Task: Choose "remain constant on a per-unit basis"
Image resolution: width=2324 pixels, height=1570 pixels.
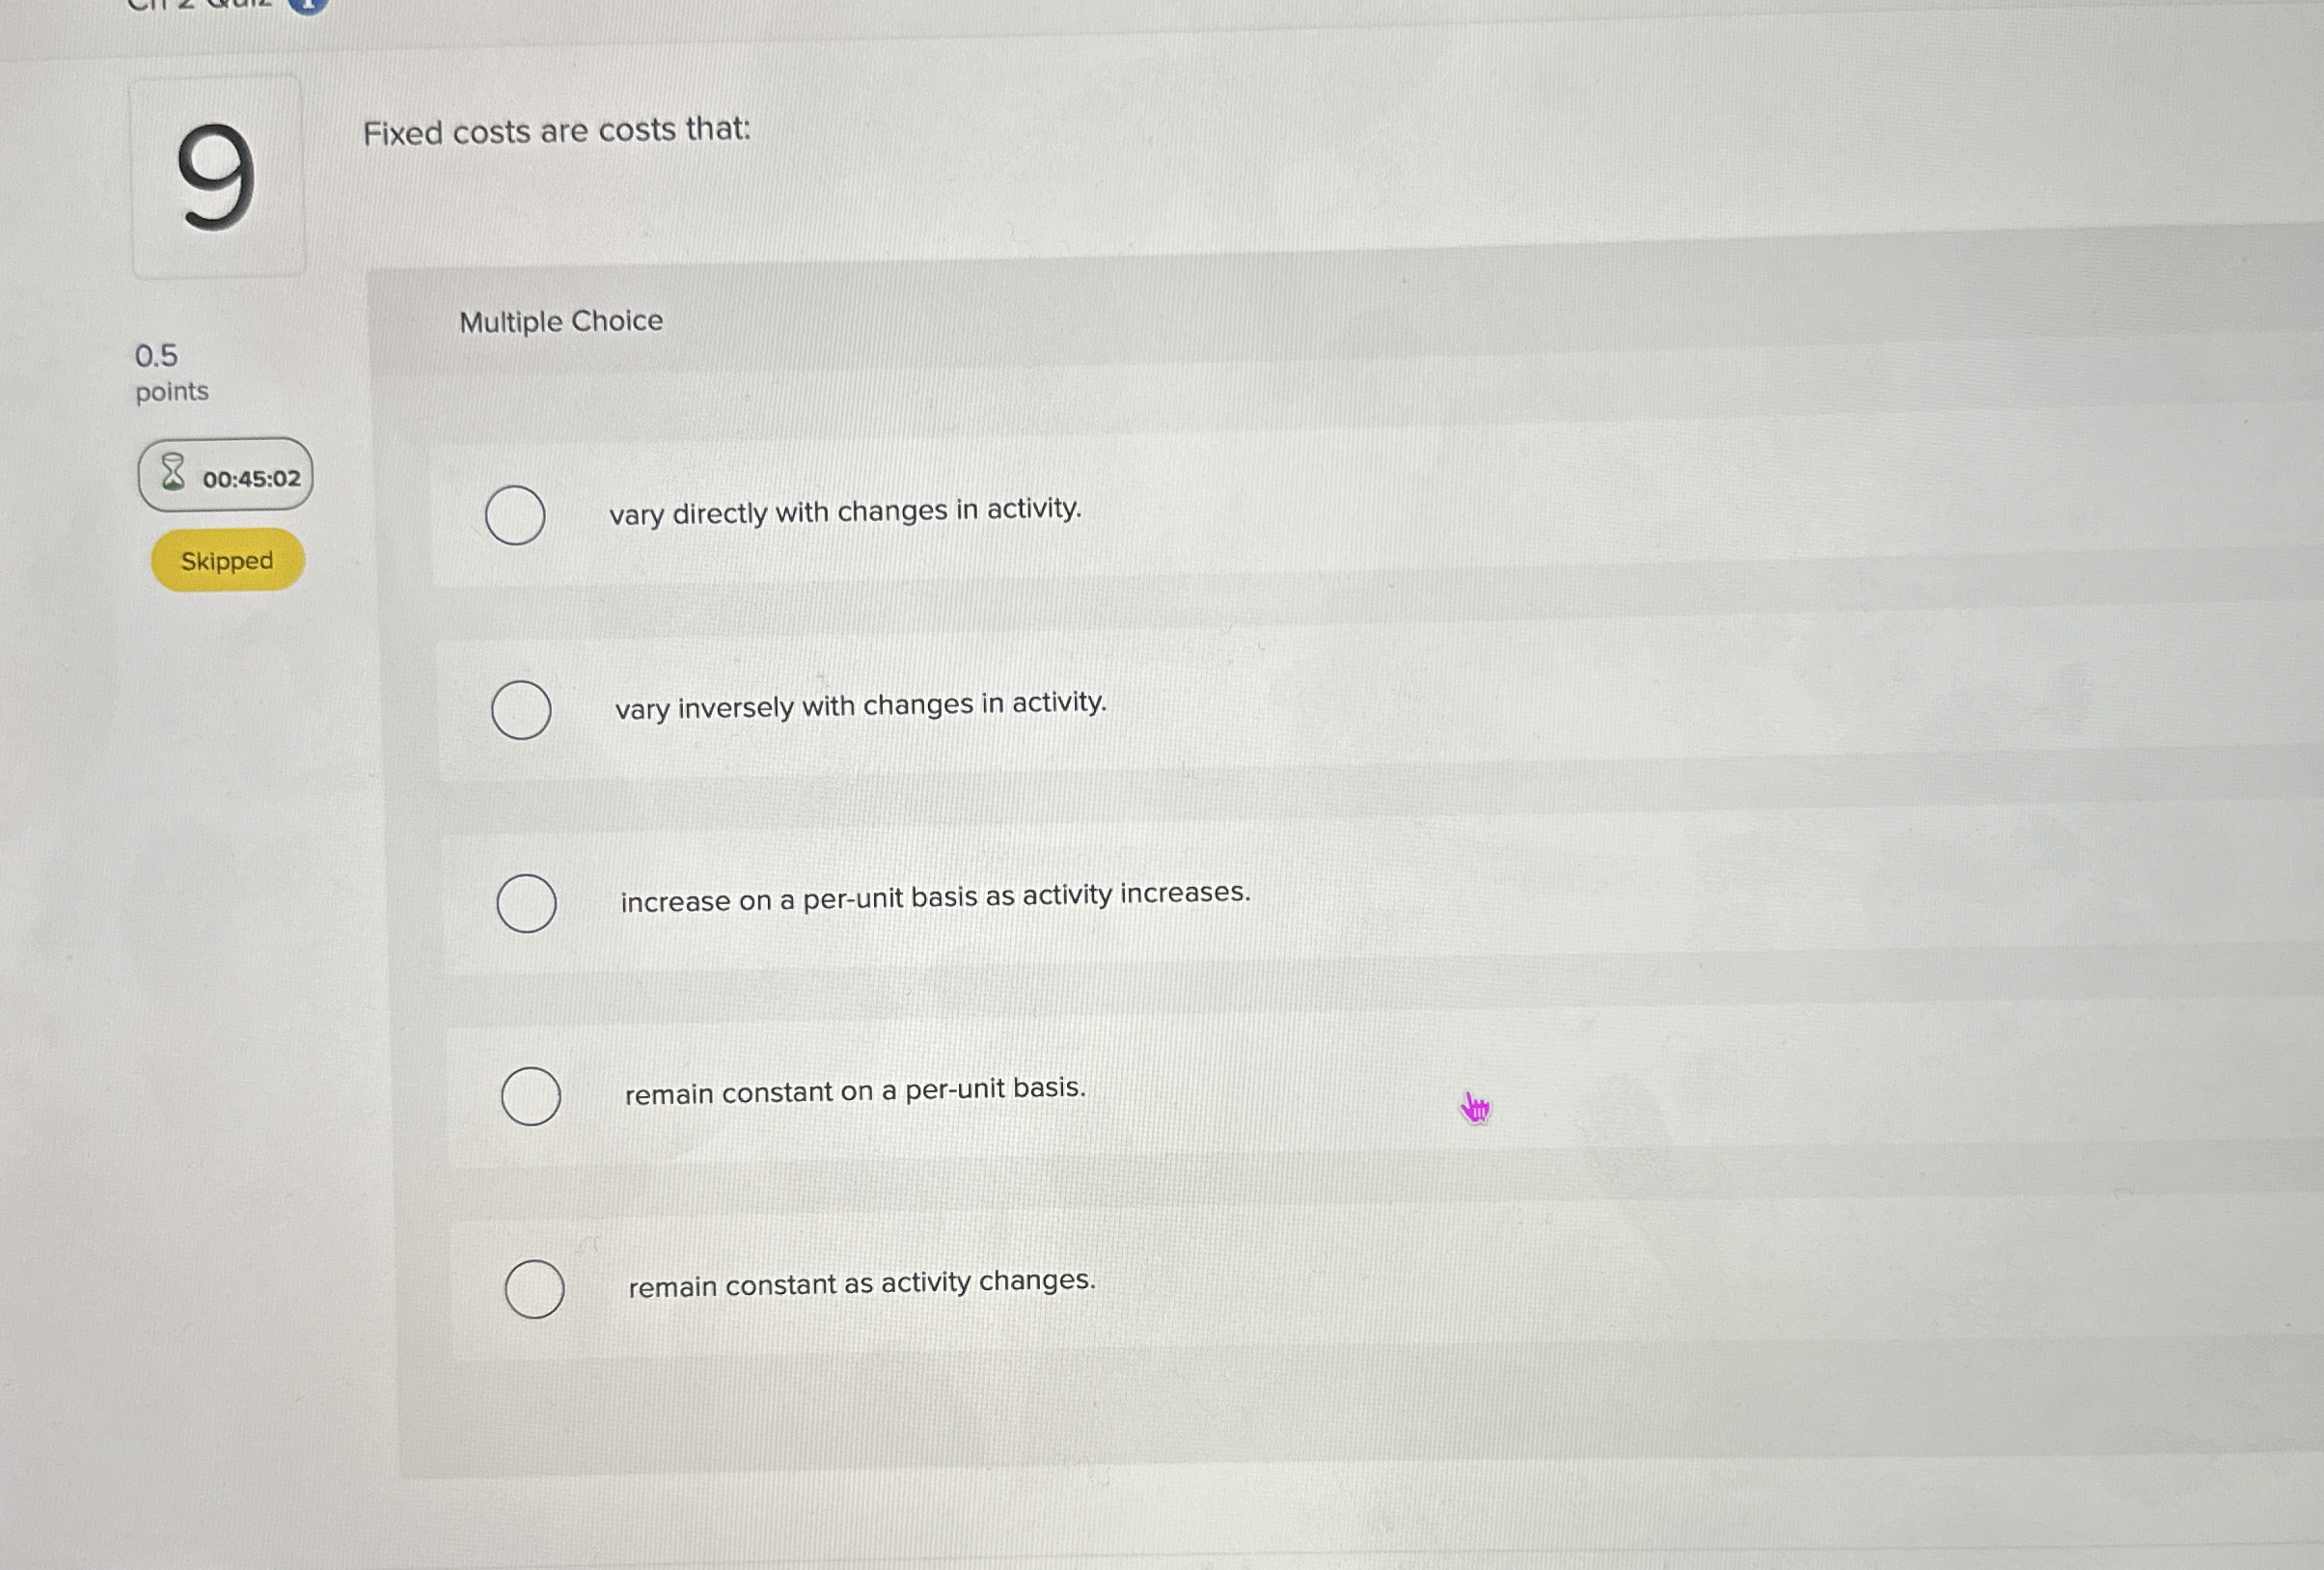Action: coord(533,1096)
